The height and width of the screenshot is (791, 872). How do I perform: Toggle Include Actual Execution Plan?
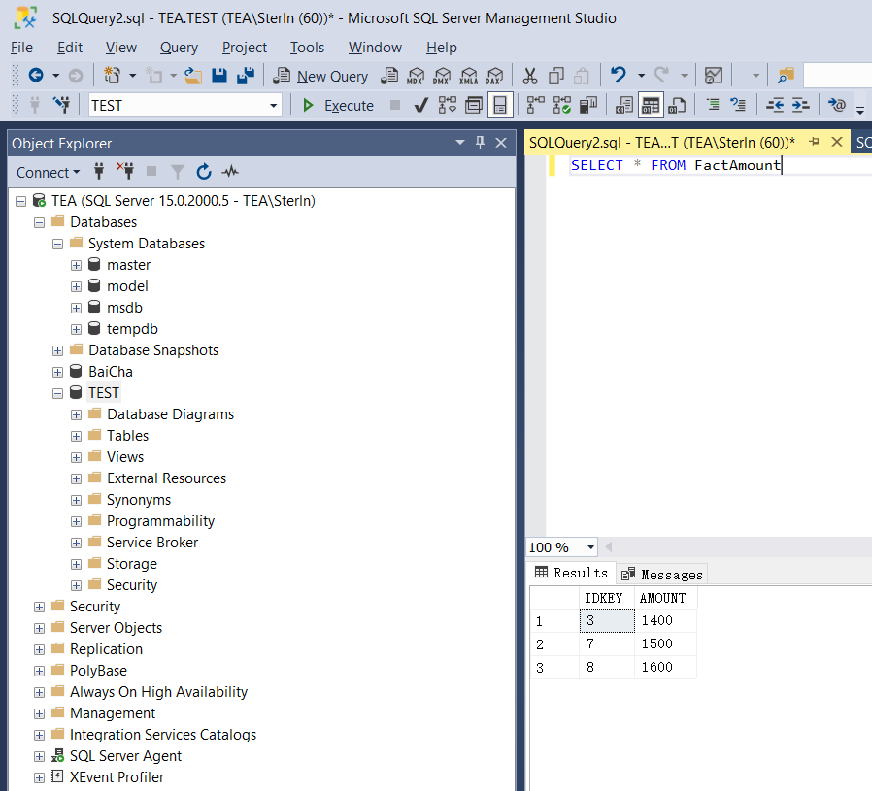(x=535, y=105)
